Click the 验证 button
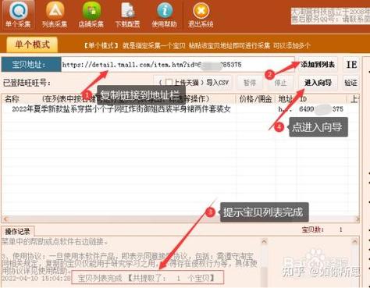Viewport: 370px width, 288px height. (350, 83)
